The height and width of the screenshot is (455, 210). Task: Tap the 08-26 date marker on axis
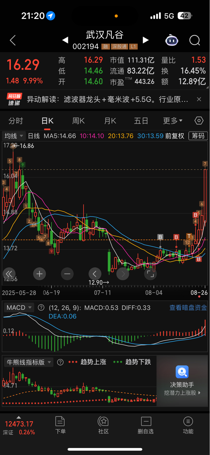(x=199, y=293)
